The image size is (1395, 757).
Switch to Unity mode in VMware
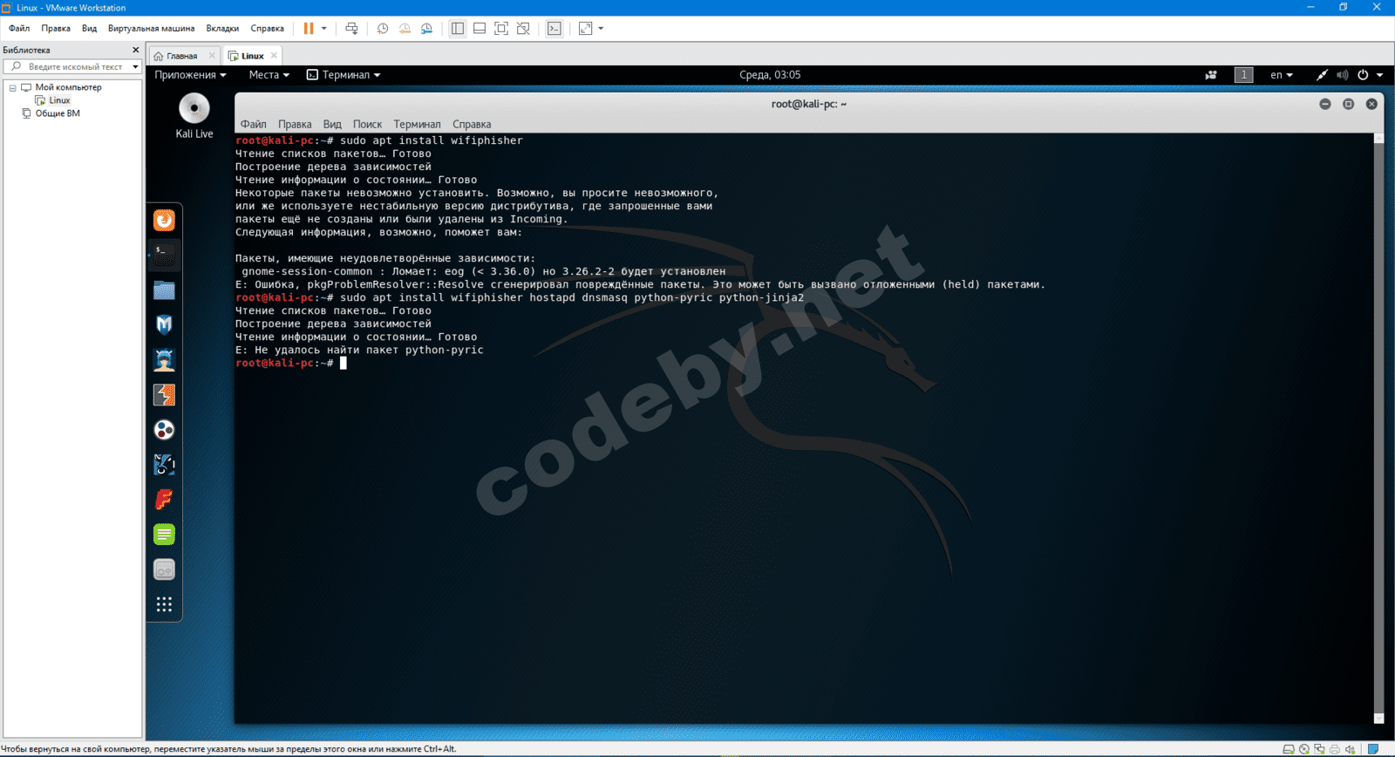[x=523, y=29]
